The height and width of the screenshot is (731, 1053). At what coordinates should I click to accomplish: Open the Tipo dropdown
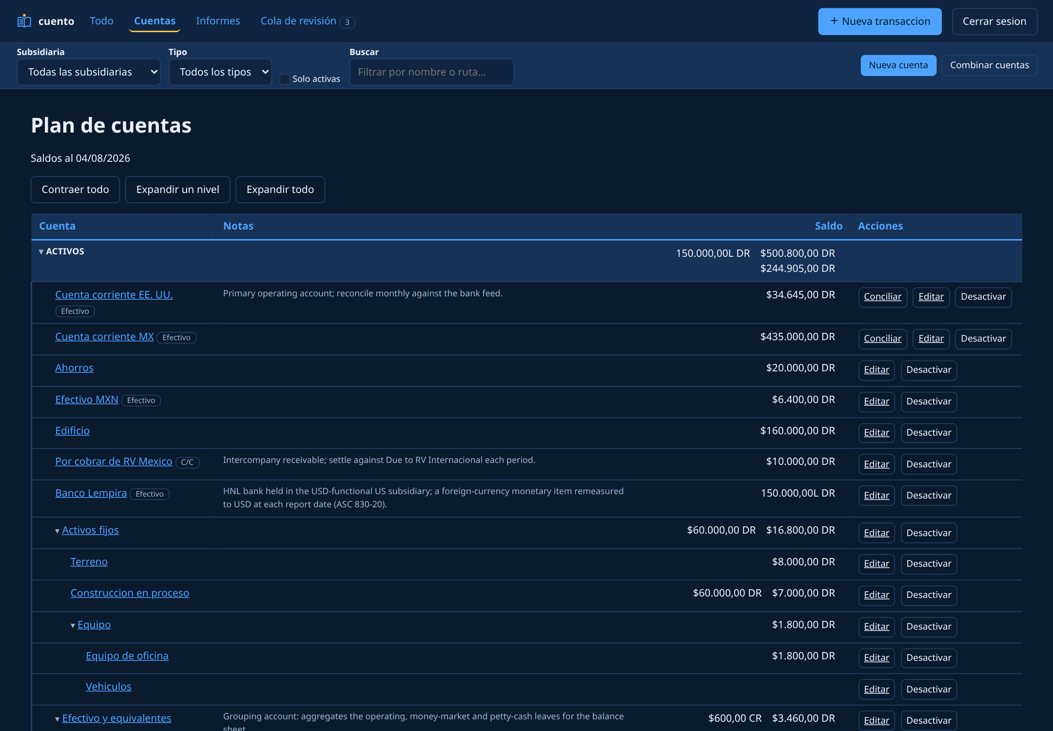pos(220,72)
